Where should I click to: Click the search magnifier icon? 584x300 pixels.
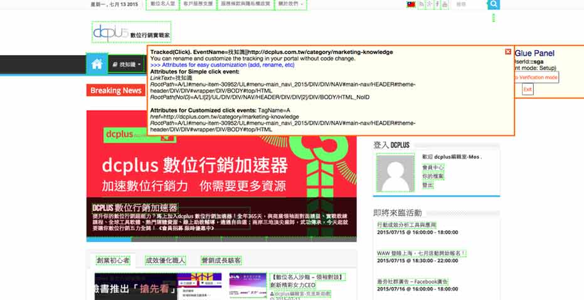[x=494, y=4]
